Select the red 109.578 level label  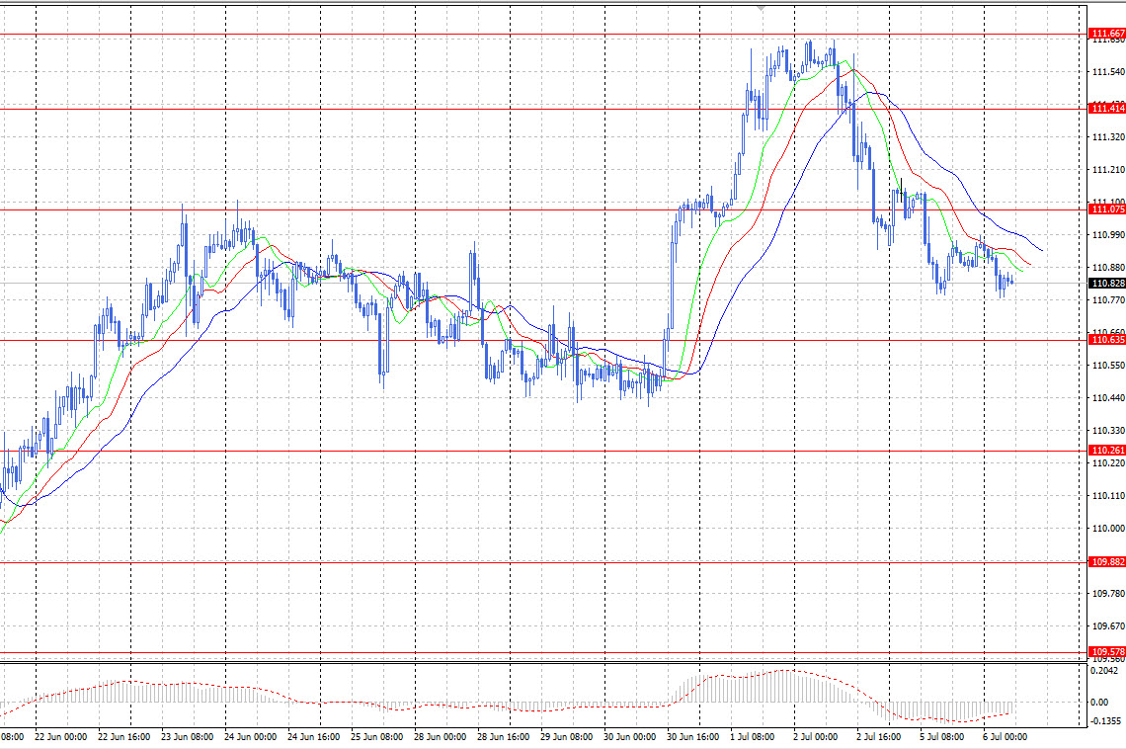tap(1107, 652)
